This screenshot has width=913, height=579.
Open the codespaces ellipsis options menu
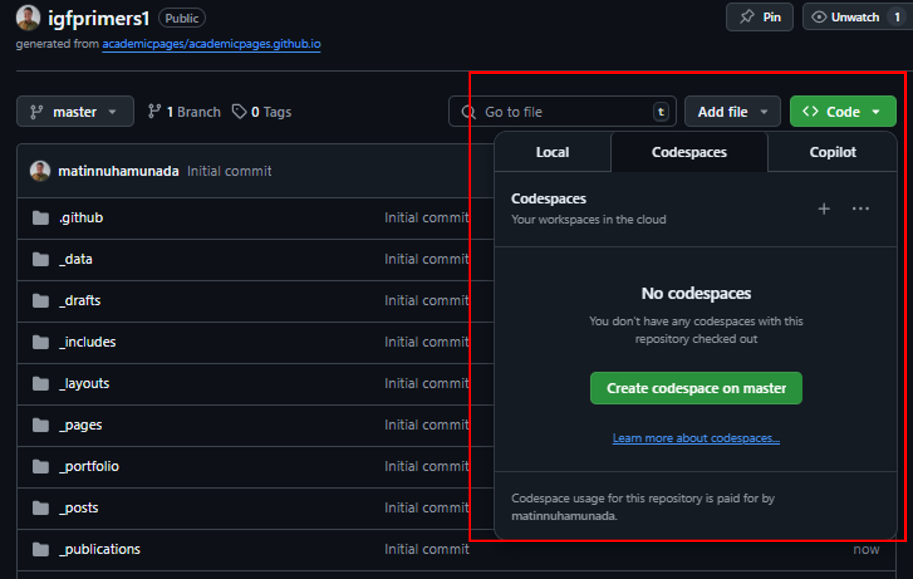[860, 209]
